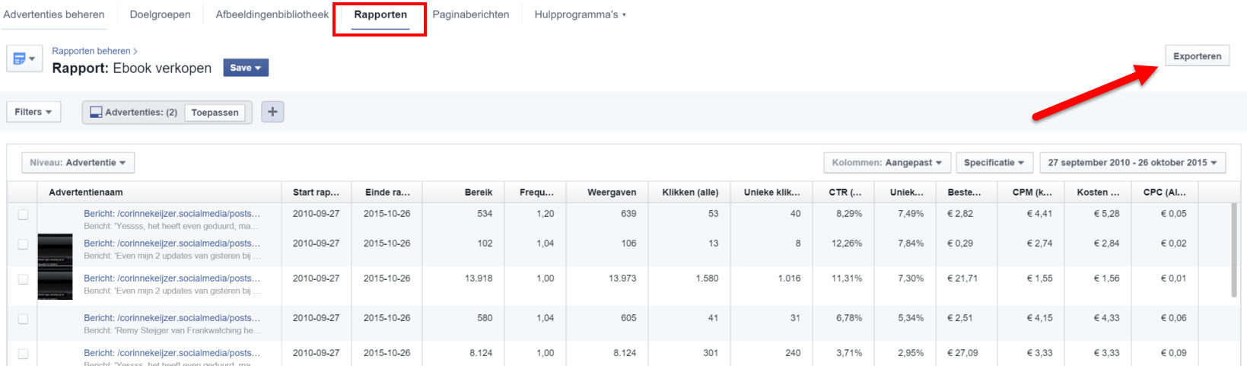The image size is (1247, 366).
Task: Tick the checkbox for the 534 reach row
Action: click(x=23, y=215)
